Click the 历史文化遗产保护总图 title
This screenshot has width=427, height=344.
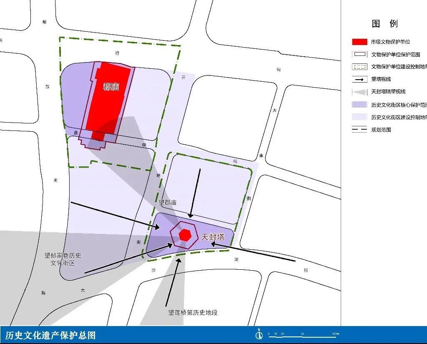[50, 335]
